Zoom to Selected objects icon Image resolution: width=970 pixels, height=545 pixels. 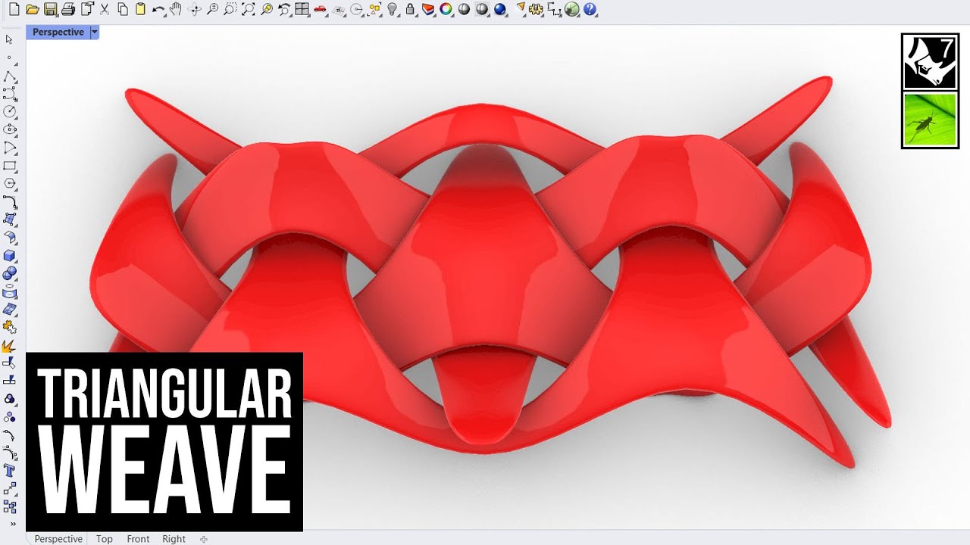(x=267, y=9)
